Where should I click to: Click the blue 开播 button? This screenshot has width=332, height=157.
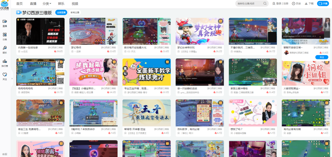pyautogui.click(x=323, y=4)
